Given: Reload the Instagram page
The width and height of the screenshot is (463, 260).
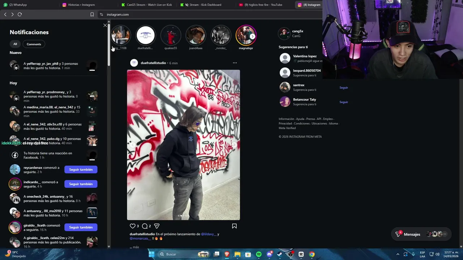Looking at the screenshot, I should (x=20, y=14).
